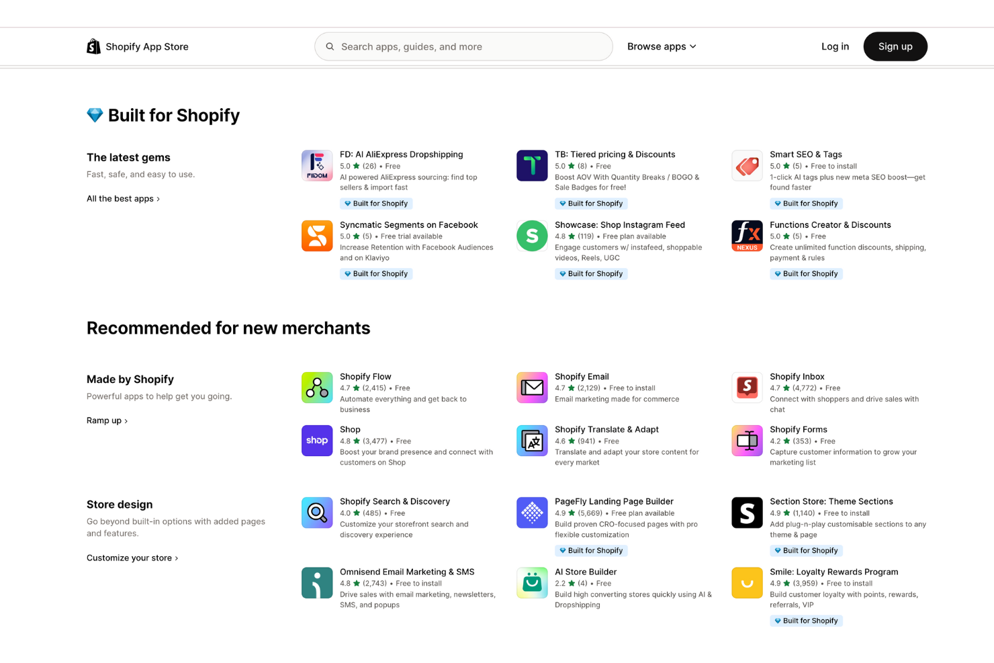
Task: Select the Shopify Flow app icon
Action: tap(316, 388)
